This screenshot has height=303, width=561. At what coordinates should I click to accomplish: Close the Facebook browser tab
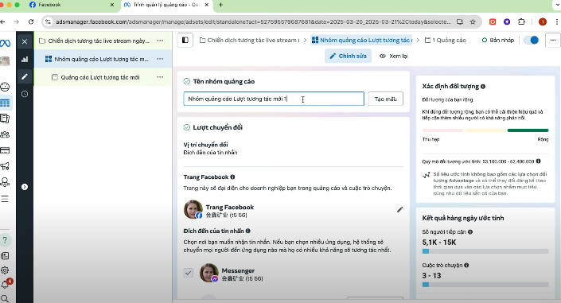112,5
